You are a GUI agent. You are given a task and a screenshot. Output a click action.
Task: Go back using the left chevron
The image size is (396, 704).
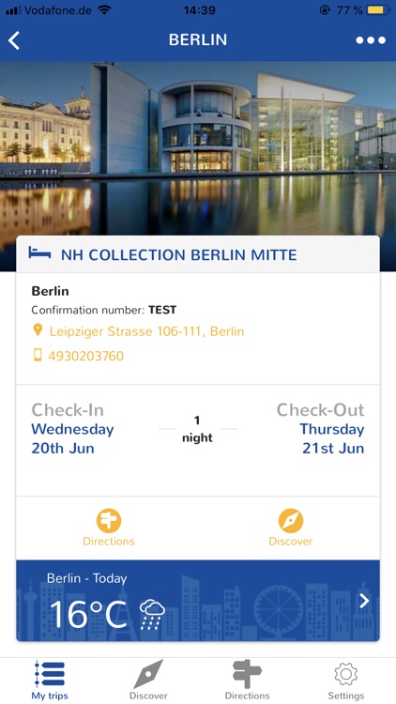tap(14, 40)
